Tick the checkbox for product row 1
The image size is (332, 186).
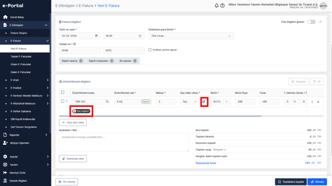(63, 101)
